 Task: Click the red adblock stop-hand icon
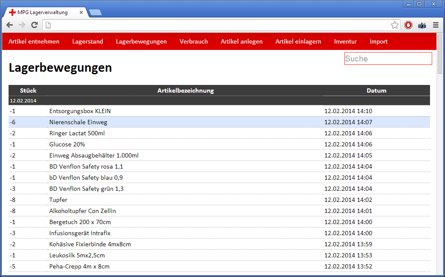tap(409, 25)
